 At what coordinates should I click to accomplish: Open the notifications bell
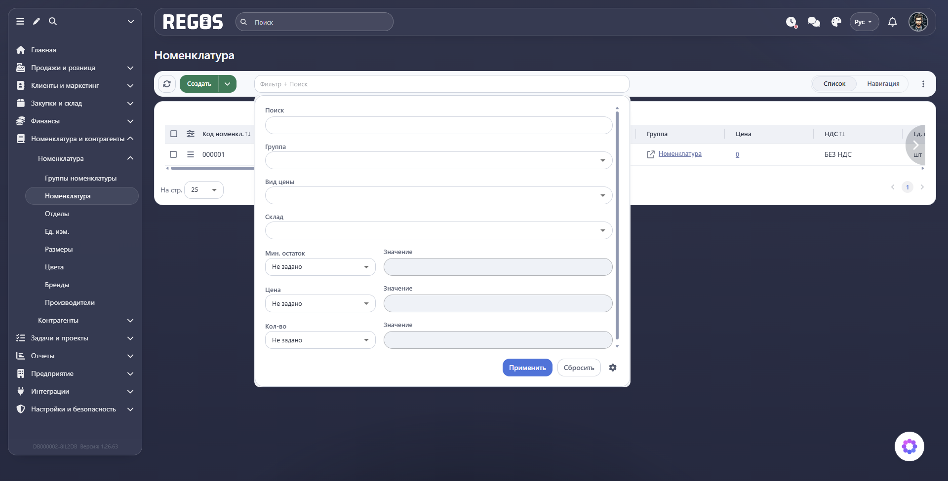tap(893, 22)
